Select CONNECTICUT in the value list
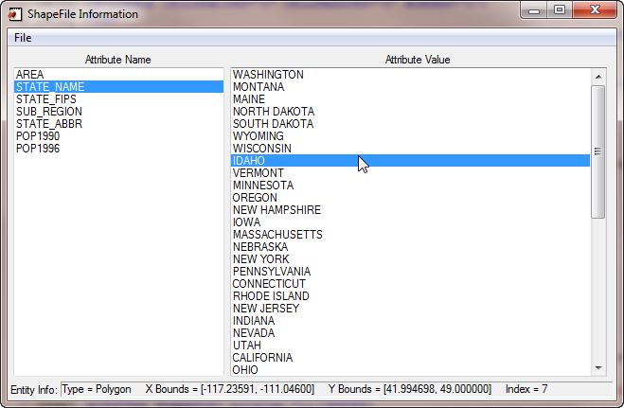Screen dimensions: 624x408 click(410, 284)
